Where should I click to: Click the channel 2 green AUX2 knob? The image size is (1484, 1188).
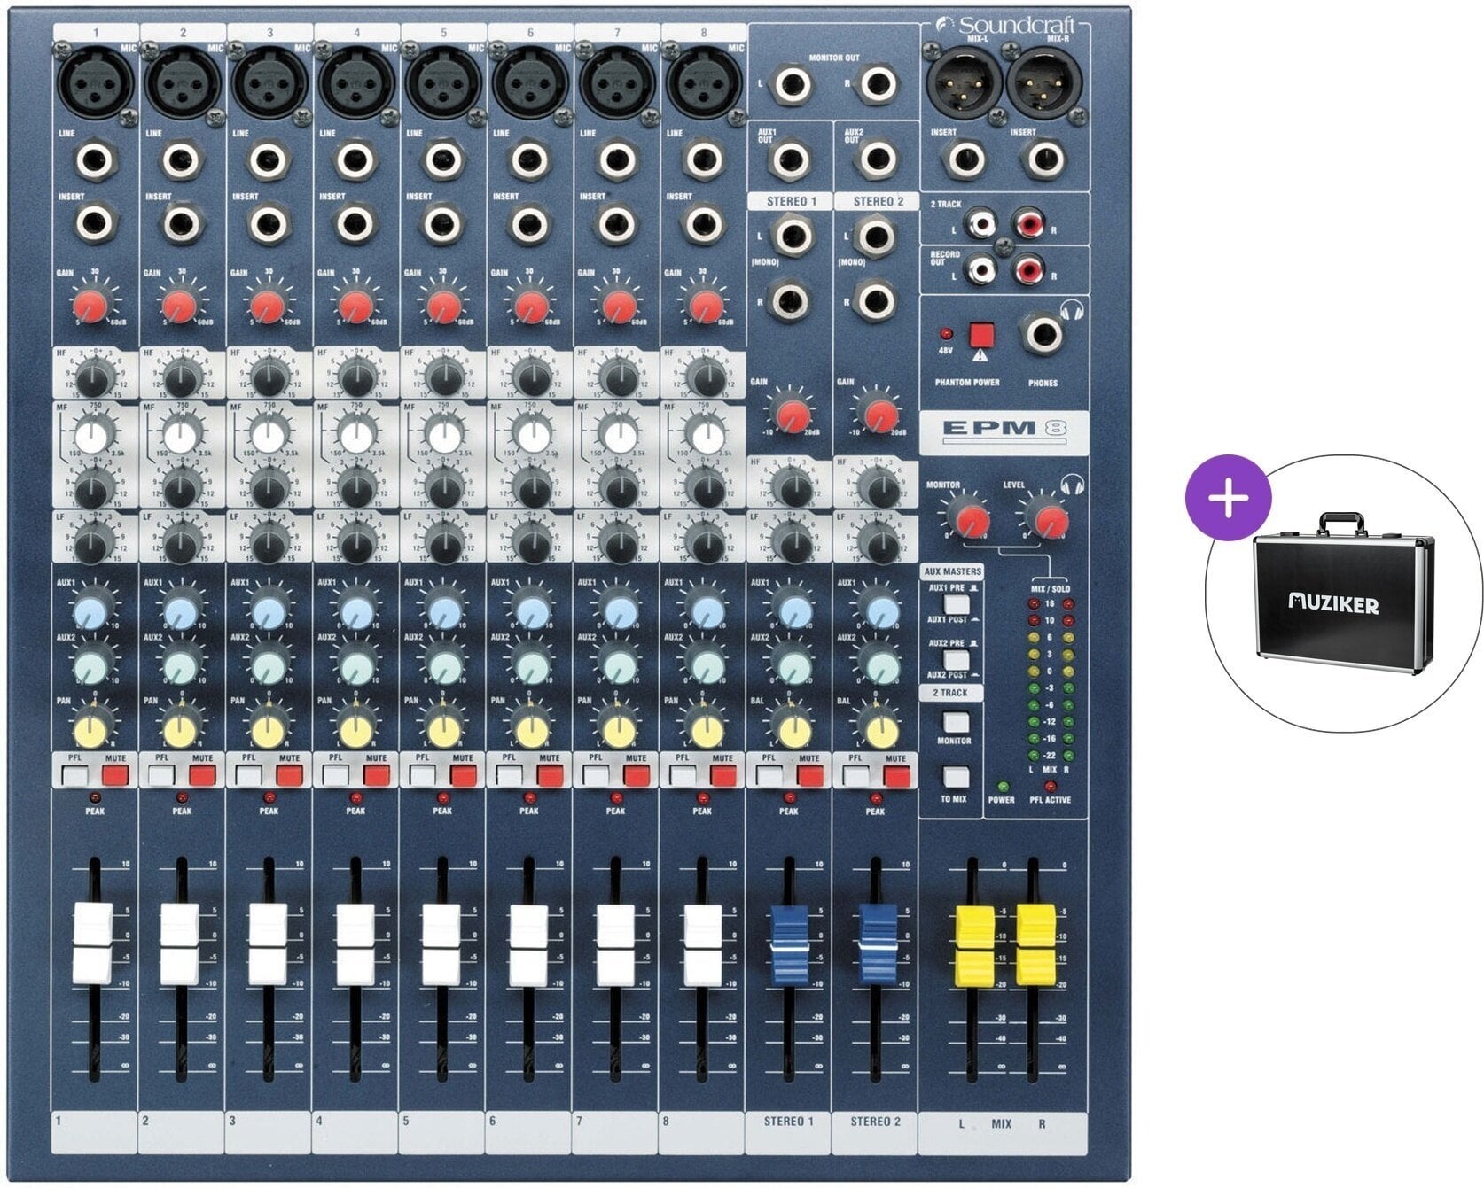pyautogui.click(x=182, y=665)
